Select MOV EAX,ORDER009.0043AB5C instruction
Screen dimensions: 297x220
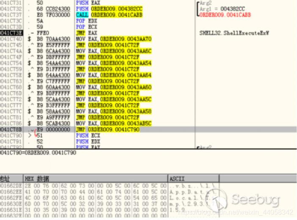(114, 124)
